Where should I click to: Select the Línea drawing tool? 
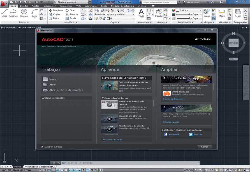click(4, 13)
